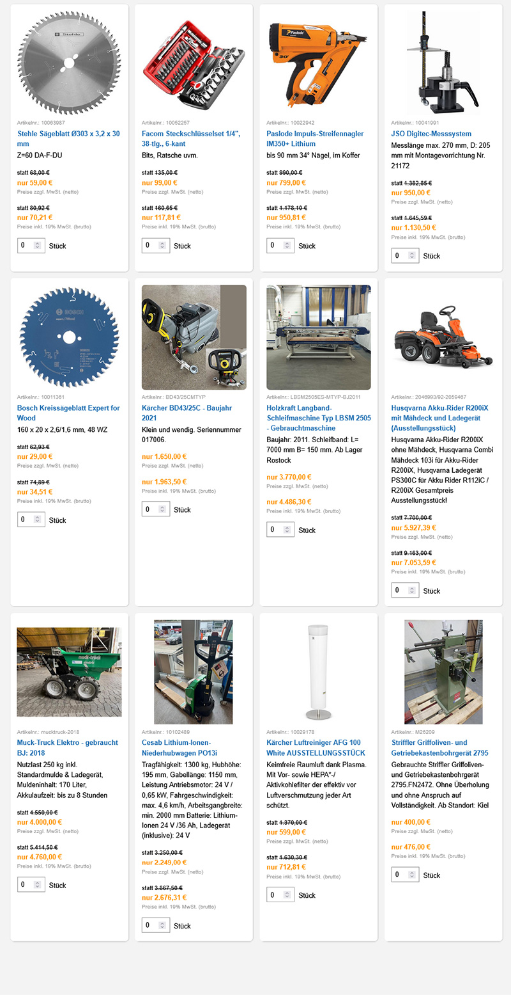Click quantity stepper for JSO Digitec-Messsystem
The image size is (511, 995).
pyautogui.click(x=411, y=256)
